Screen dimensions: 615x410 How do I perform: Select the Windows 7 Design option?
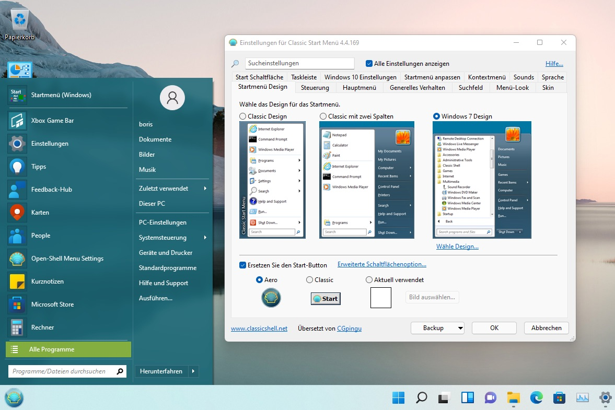click(x=436, y=116)
